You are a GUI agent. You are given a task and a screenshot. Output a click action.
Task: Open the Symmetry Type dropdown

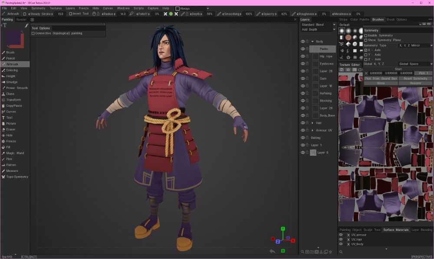[415, 46]
